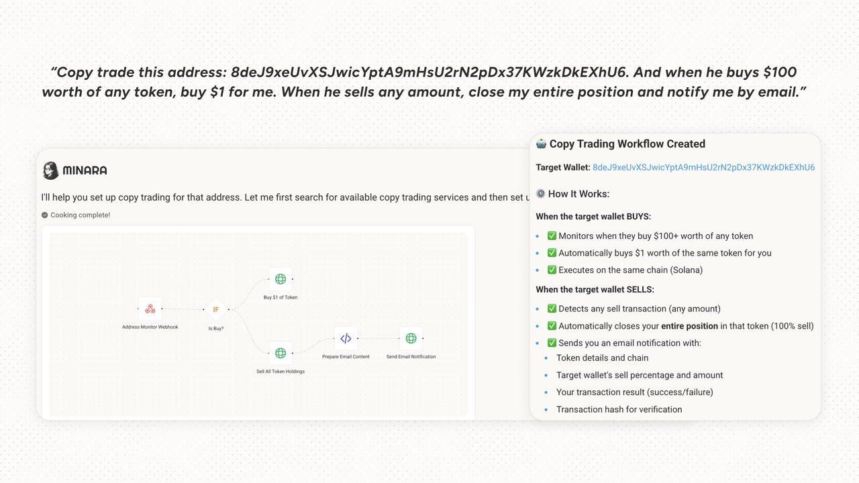Click the "Copy Trading Workflow Created" heading
859x483 pixels.
627,144
